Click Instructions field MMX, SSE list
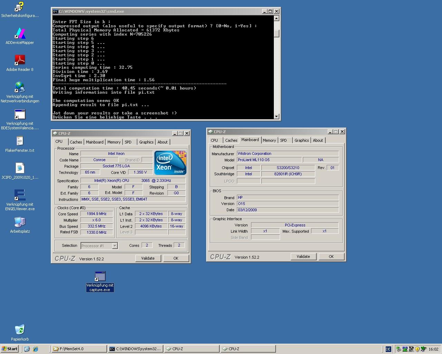 133,199
